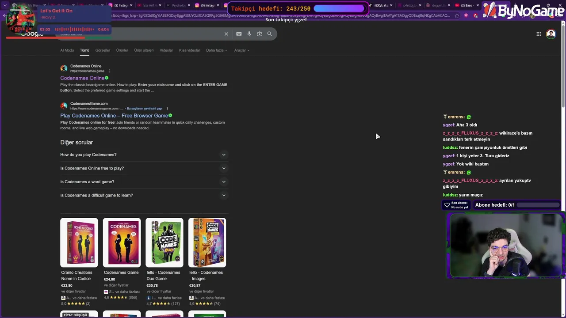Open the on-screen keyboard in search bar

pos(239,34)
